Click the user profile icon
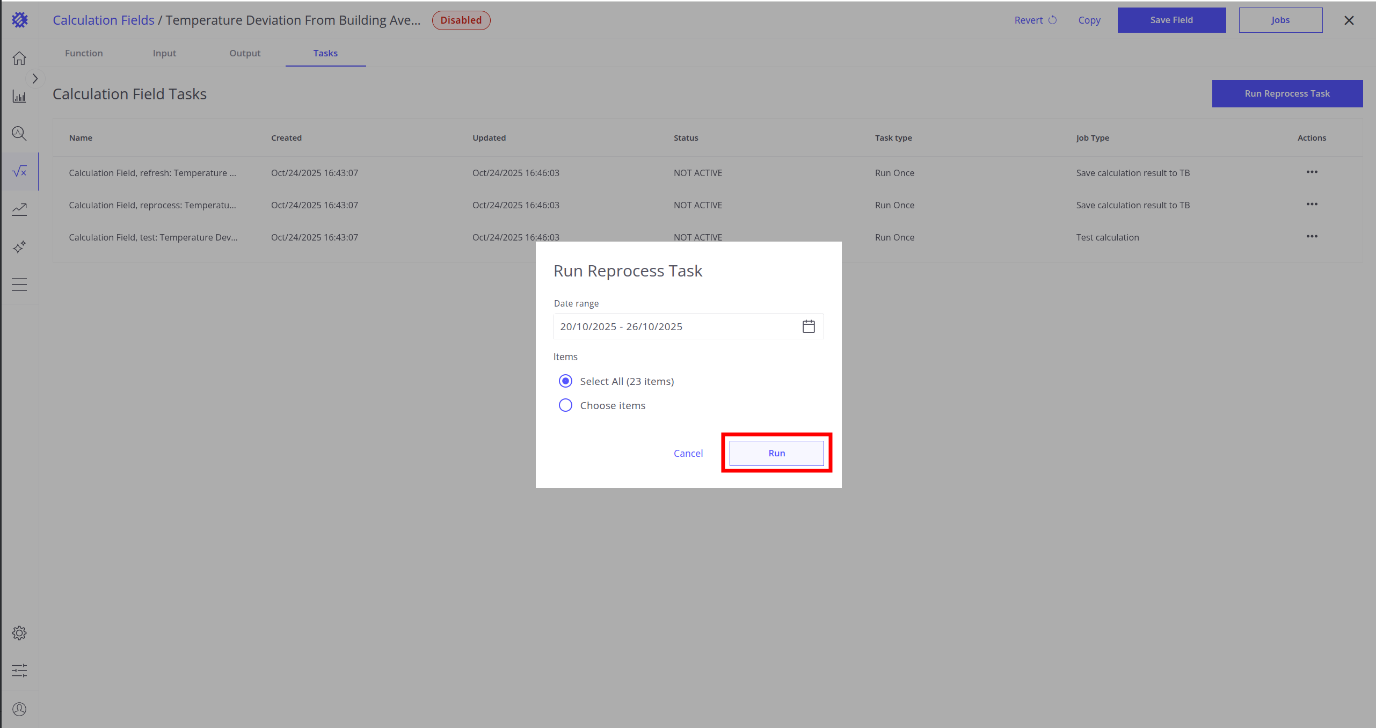The image size is (1376, 728). [x=19, y=709]
